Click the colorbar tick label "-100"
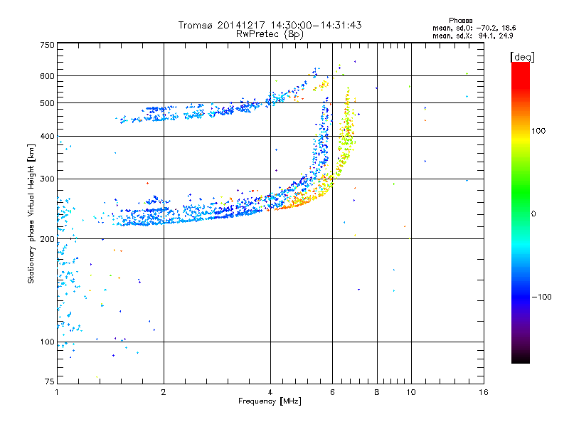The image size is (569, 427). pyautogui.click(x=541, y=297)
